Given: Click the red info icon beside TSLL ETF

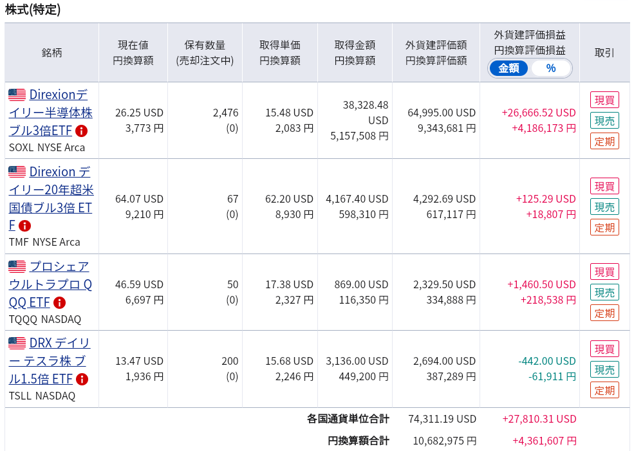Looking at the screenshot, I should coord(82,379).
